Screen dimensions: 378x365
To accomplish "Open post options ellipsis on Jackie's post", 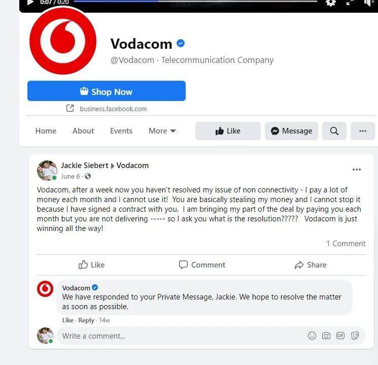I will [357, 170].
